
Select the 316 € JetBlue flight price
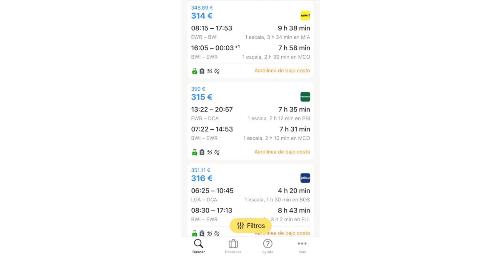202,178
